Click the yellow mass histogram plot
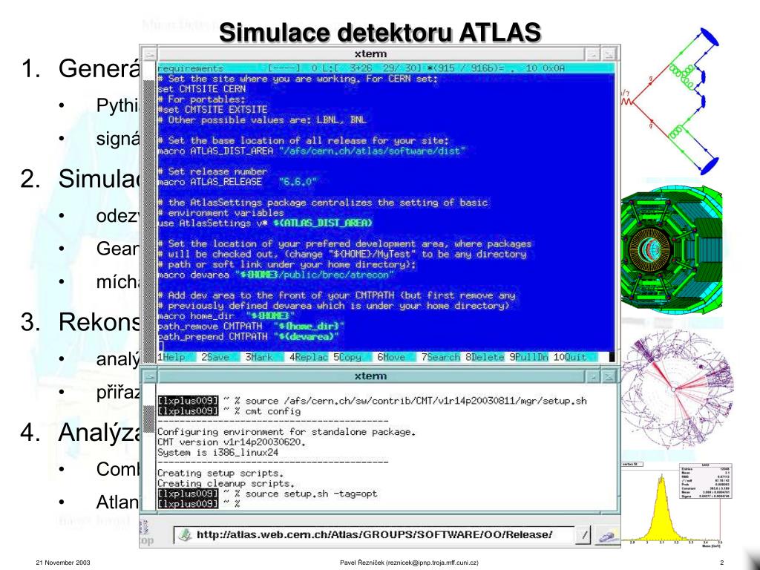760x570 pixels. (x=677, y=505)
